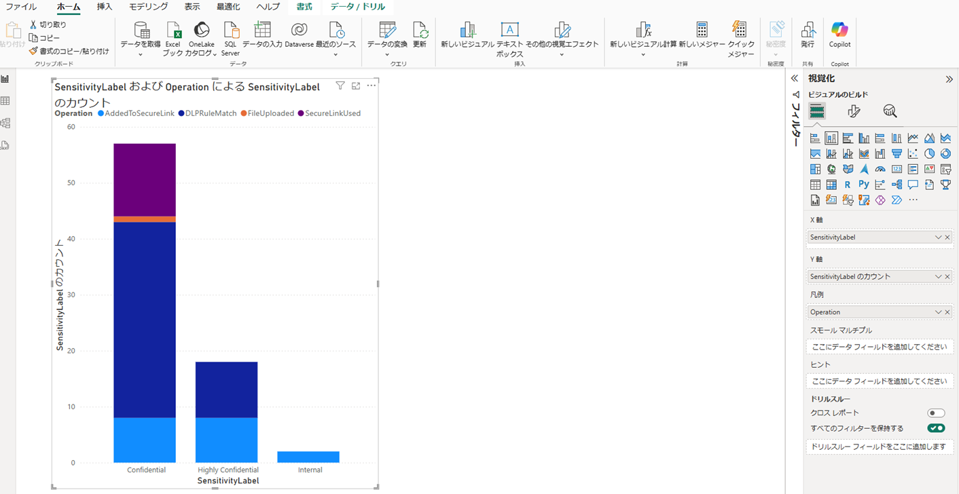The image size is (959, 494).
Task: Expand その他の視覚エフェクト dropdown
Action: pos(562,54)
